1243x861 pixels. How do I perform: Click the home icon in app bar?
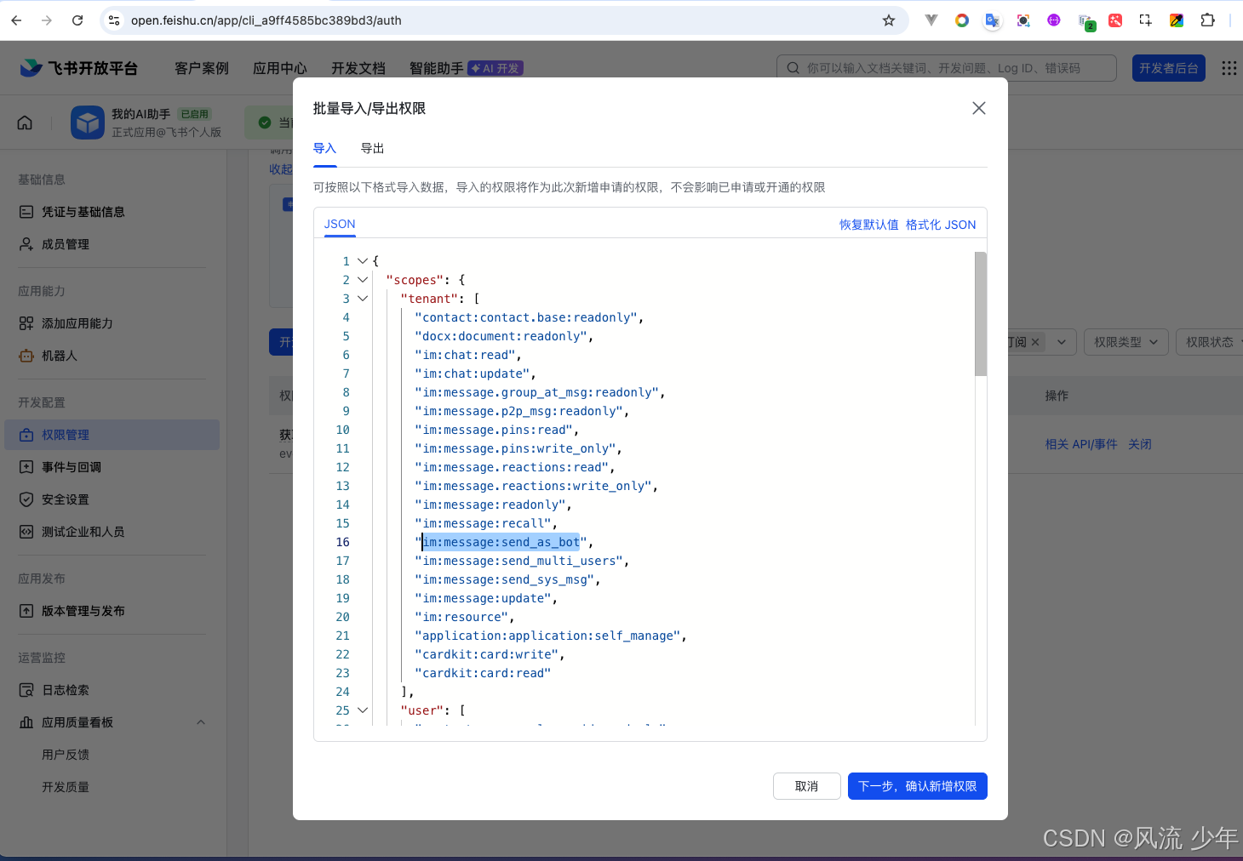click(x=26, y=123)
